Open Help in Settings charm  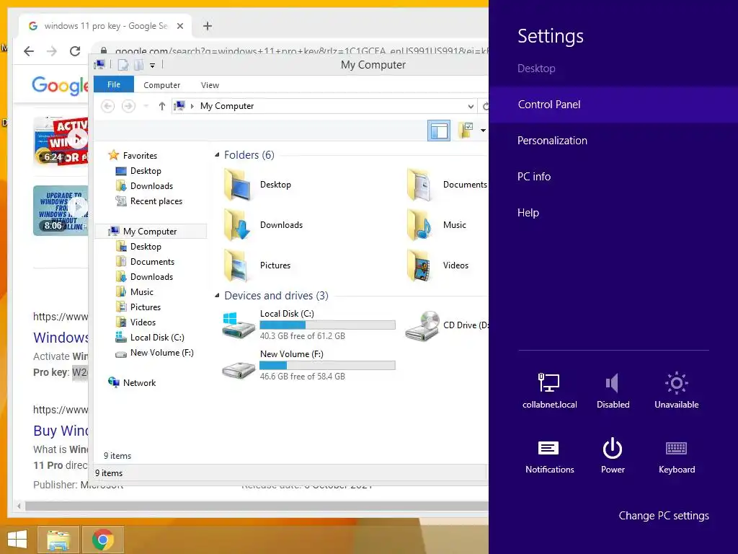pyautogui.click(x=528, y=213)
